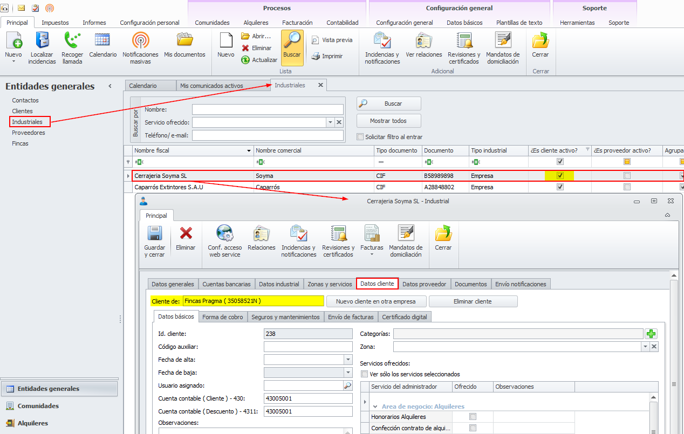Image resolution: width=684 pixels, height=434 pixels.
Task: Toggle Solicitar filtro al entrar checkbox
Action: [x=360, y=137]
